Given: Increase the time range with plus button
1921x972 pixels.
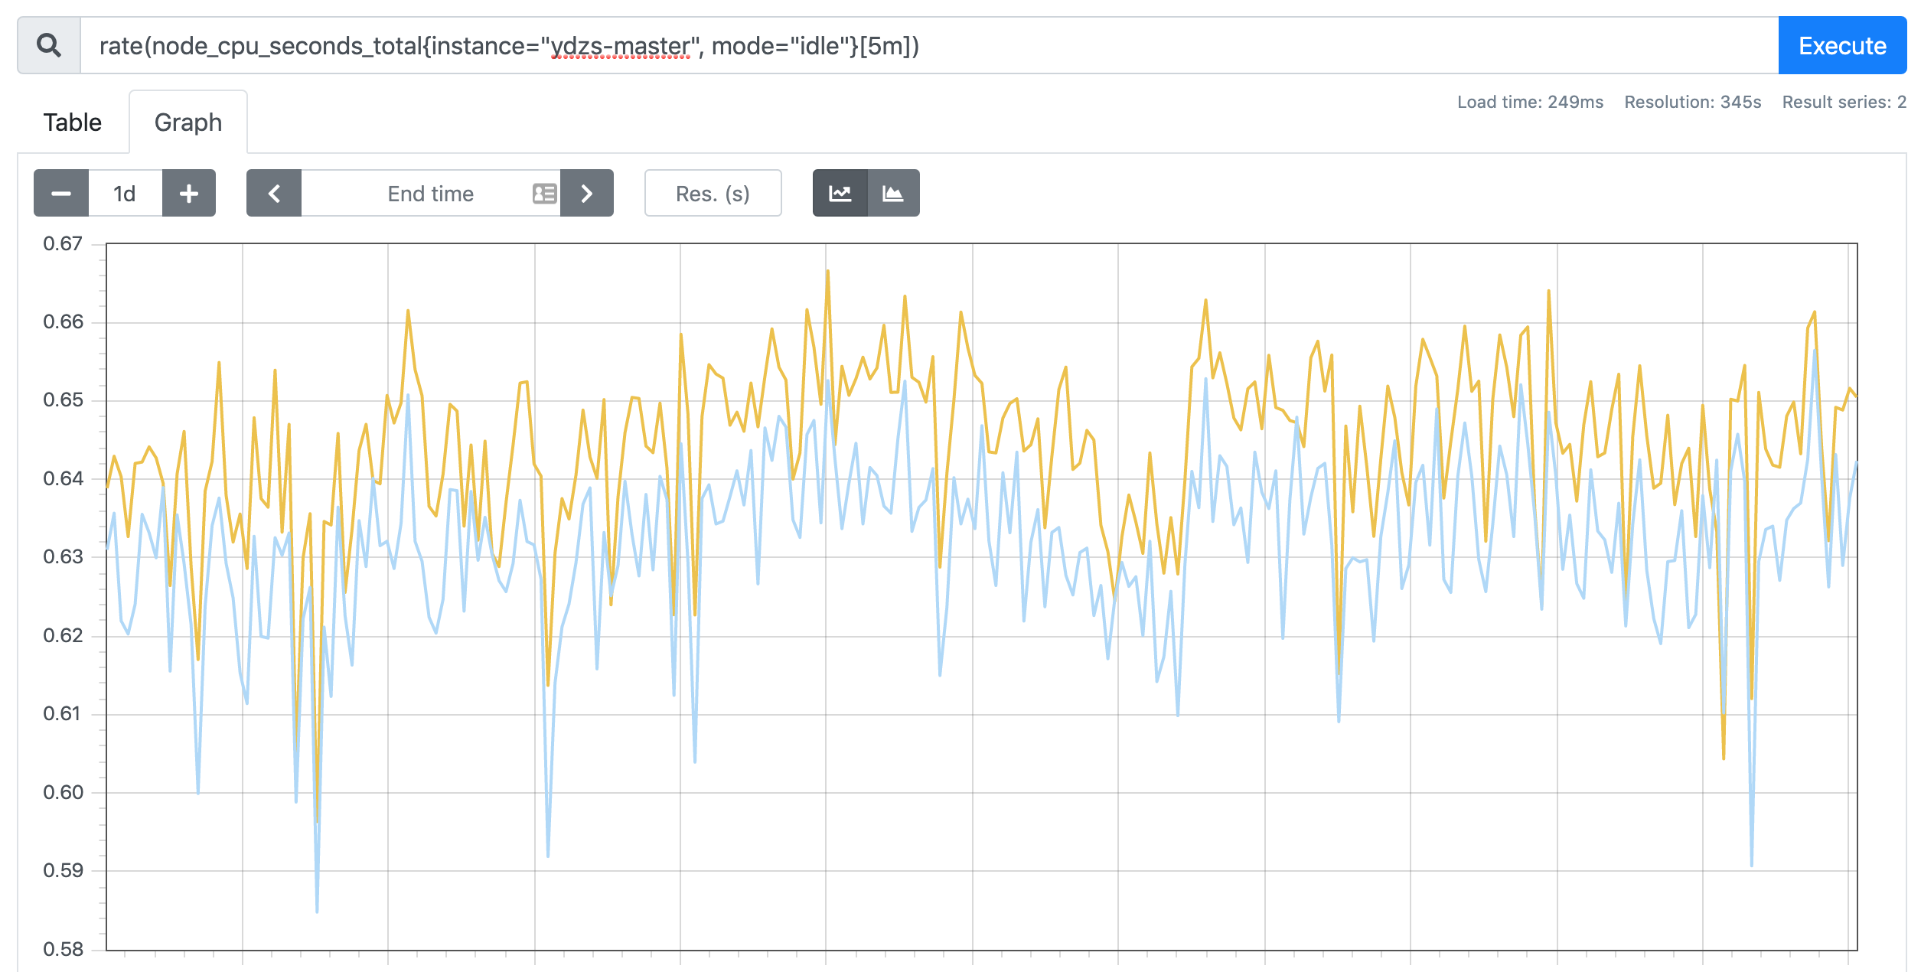Looking at the screenshot, I should point(189,193).
